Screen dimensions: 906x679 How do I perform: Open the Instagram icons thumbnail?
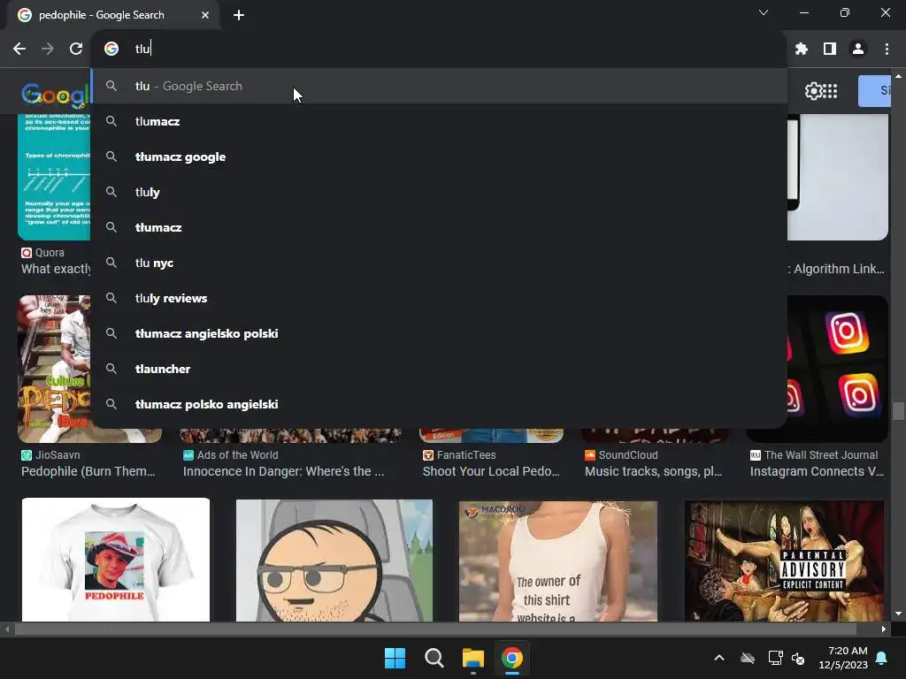[838, 369]
